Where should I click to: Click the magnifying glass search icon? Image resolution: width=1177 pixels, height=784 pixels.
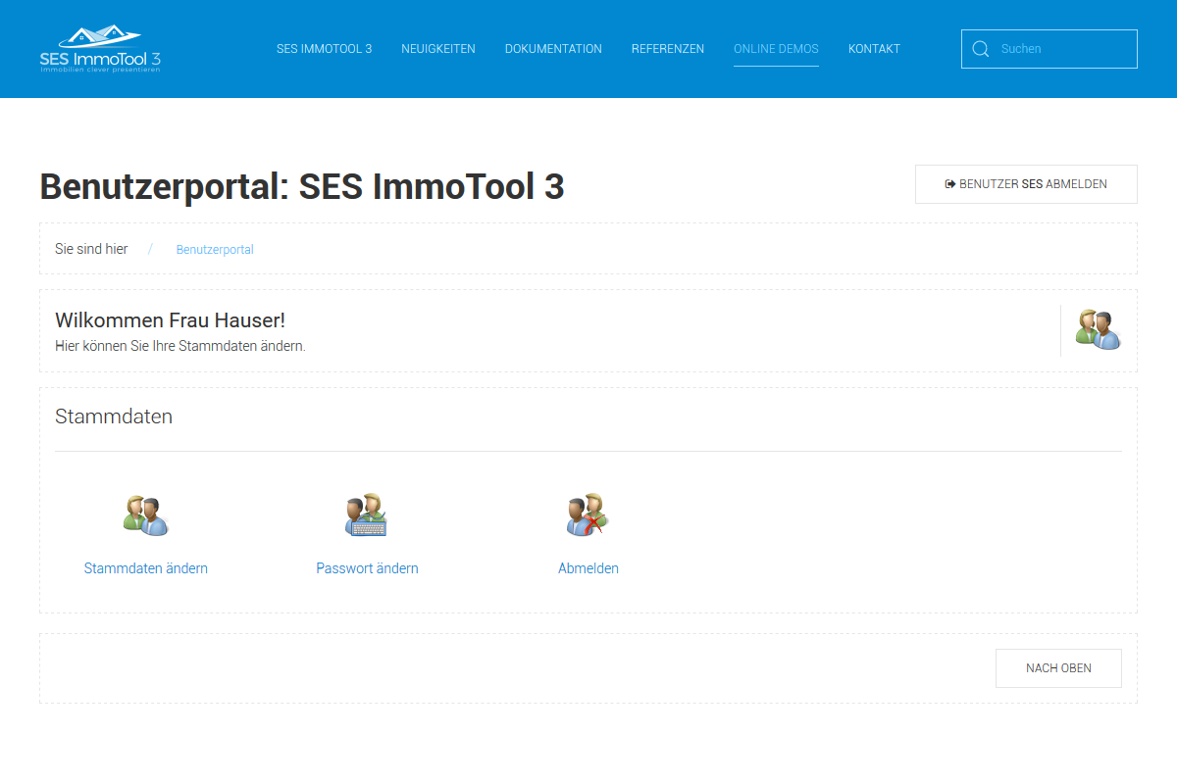(980, 49)
